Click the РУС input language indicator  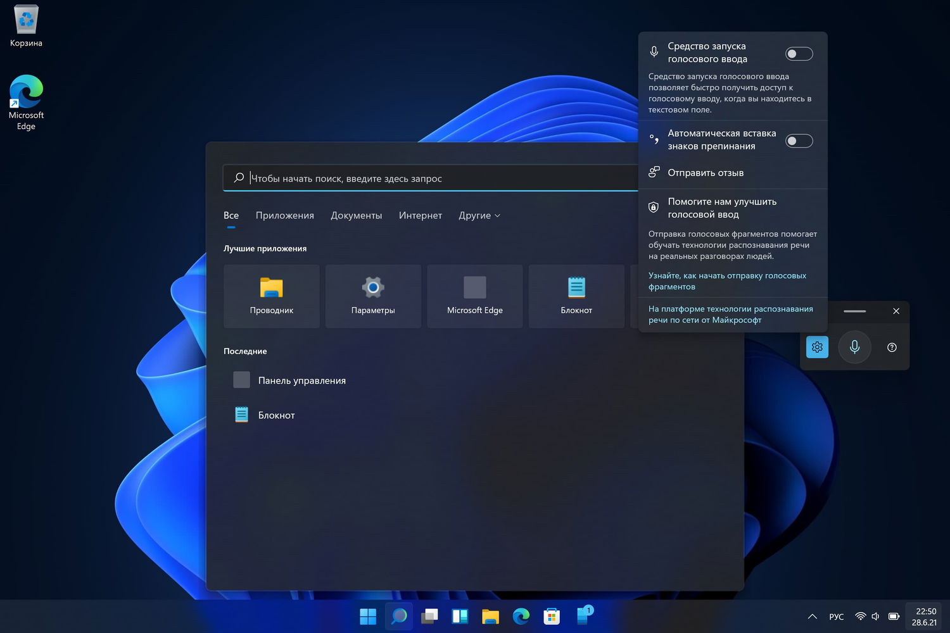tap(837, 617)
